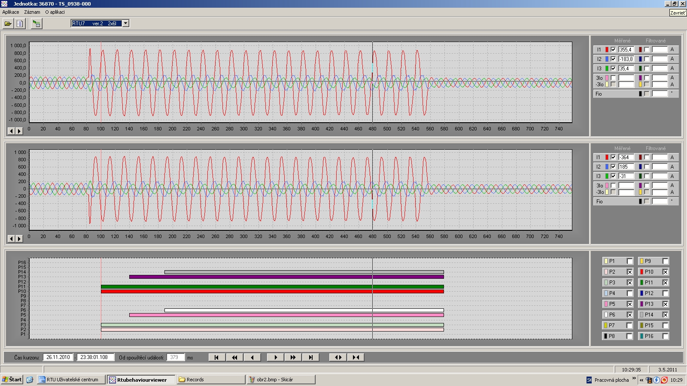Enable the P1 signal checkbox
The width and height of the screenshot is (687, 386).
click(x=629, y=261)
